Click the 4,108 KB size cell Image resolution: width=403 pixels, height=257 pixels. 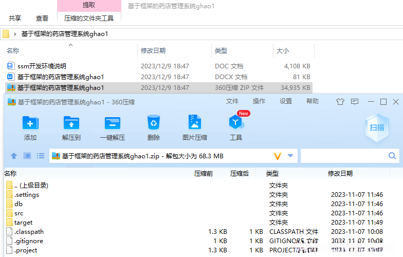coord(297,66)
